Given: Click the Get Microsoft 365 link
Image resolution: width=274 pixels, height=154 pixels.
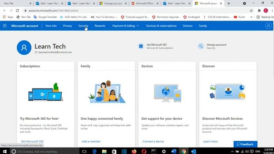Looking at the screenshot, I should [x=32, y=141].
